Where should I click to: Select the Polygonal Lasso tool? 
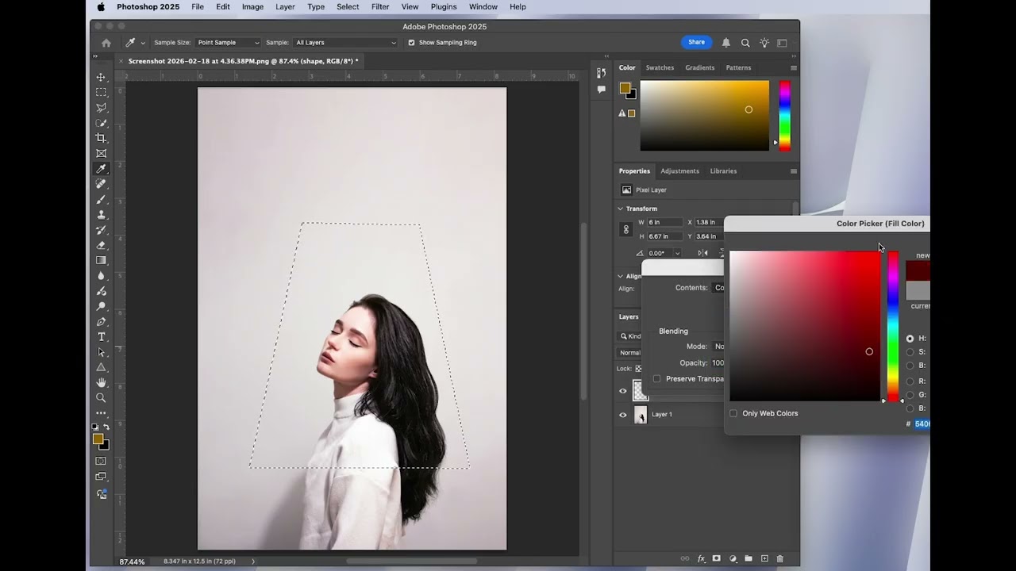tap(101, 108)
